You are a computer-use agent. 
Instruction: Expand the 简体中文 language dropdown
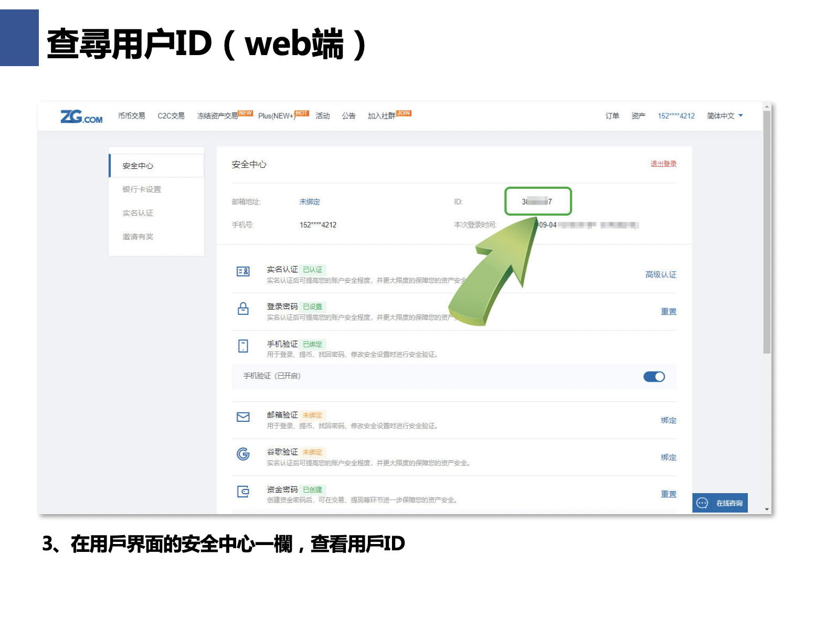(724, 116)
